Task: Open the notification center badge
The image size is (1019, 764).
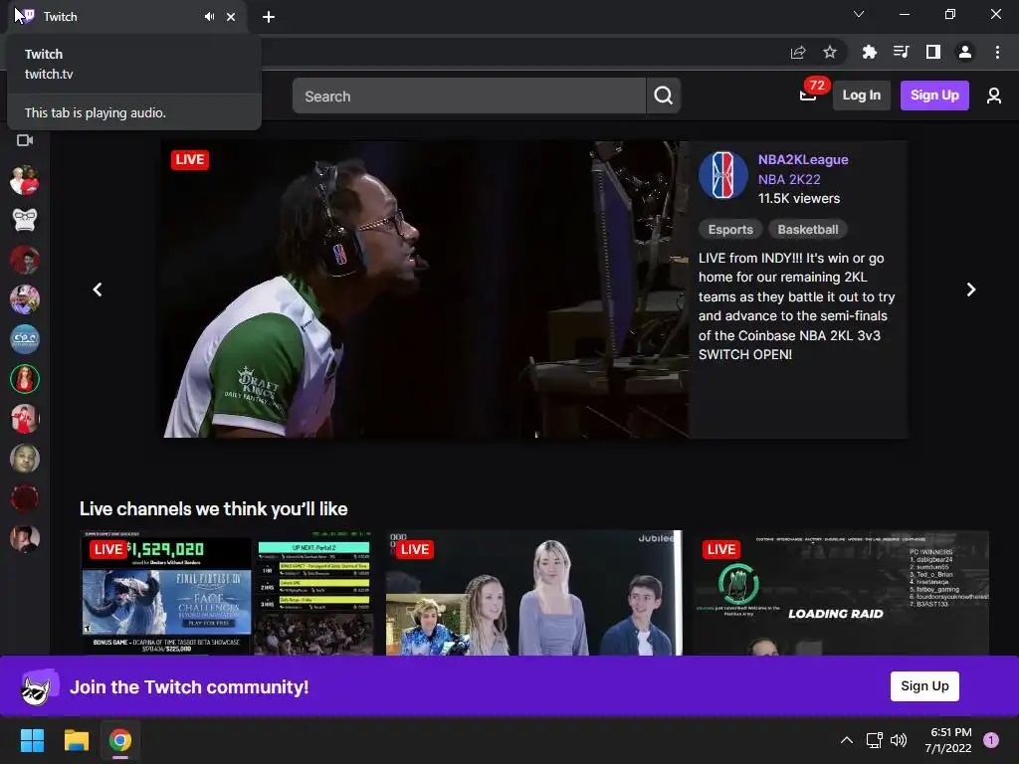Action: click(990, 740)
